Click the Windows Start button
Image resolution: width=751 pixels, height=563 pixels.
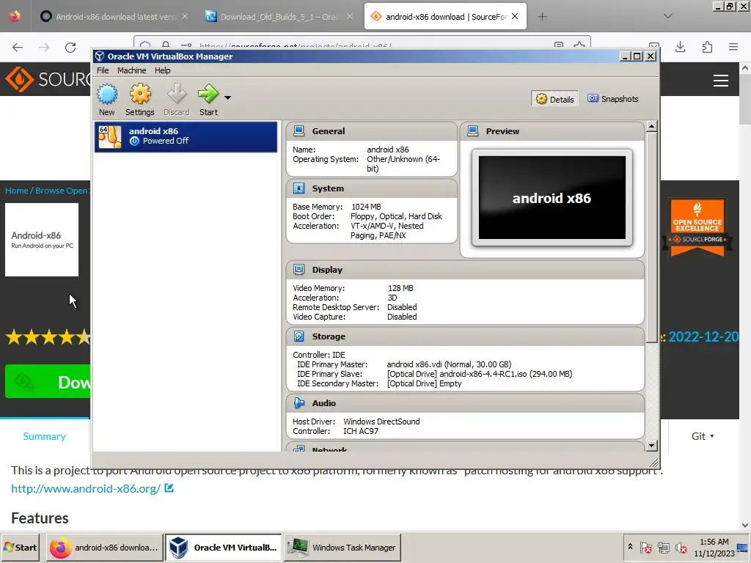[x=20, y=547]
